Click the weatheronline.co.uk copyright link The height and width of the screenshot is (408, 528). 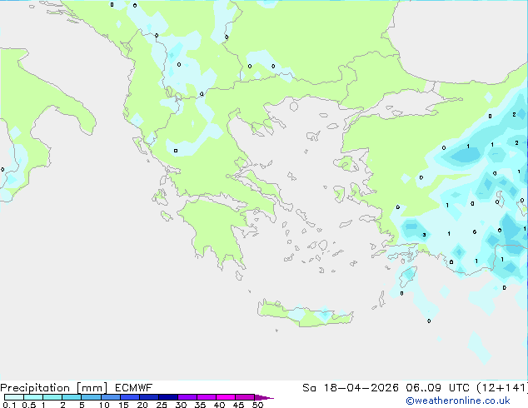(x=458, y=401)
